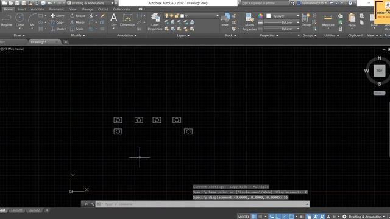Toggle lineweight display in status bar
Viewport: 390px width, 219px height.
point(302,217)
